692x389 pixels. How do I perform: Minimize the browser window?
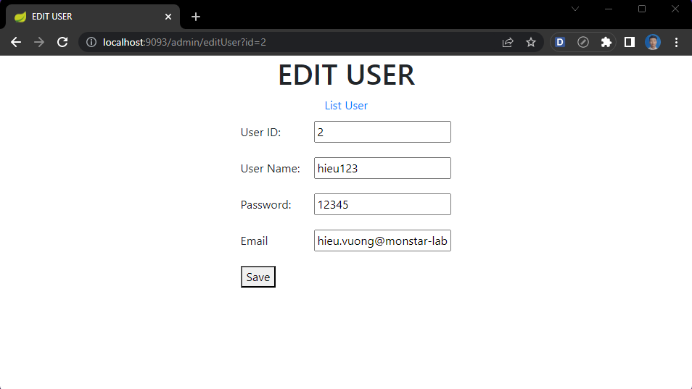609,9
